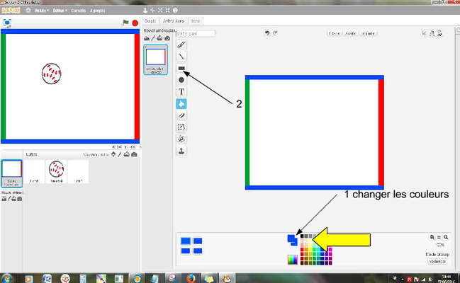Upload backdrop from file in editor panel
This screenshot has width=460, height=283.
pyautogui.click(x=159, y=38)
